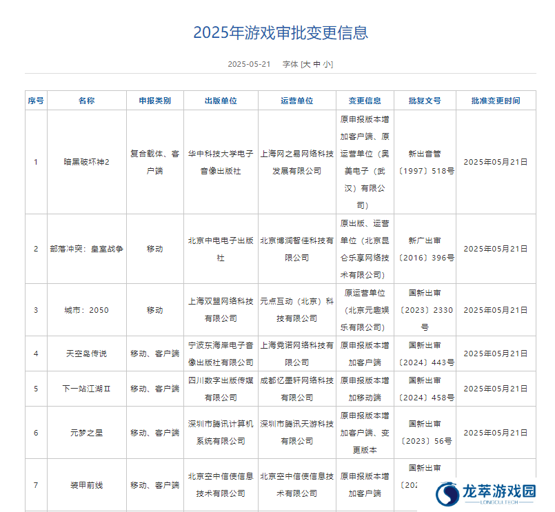Image resolution: width=555 pixels, height=512 pixels.
Task: Click the 申报类别 column header
Action: pos(155,101)
